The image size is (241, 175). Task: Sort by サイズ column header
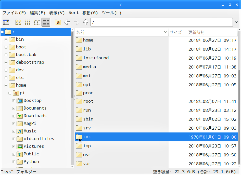[x=178, y=32]
